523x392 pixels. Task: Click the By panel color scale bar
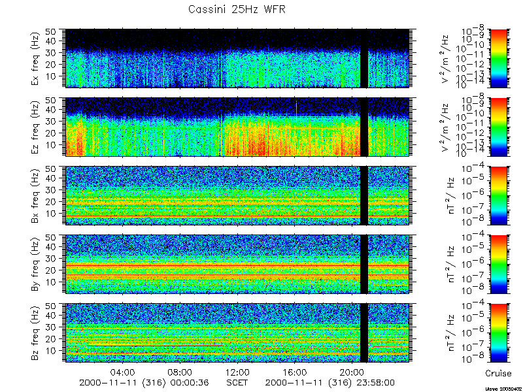pyautogui.click(x=498, y=265)
